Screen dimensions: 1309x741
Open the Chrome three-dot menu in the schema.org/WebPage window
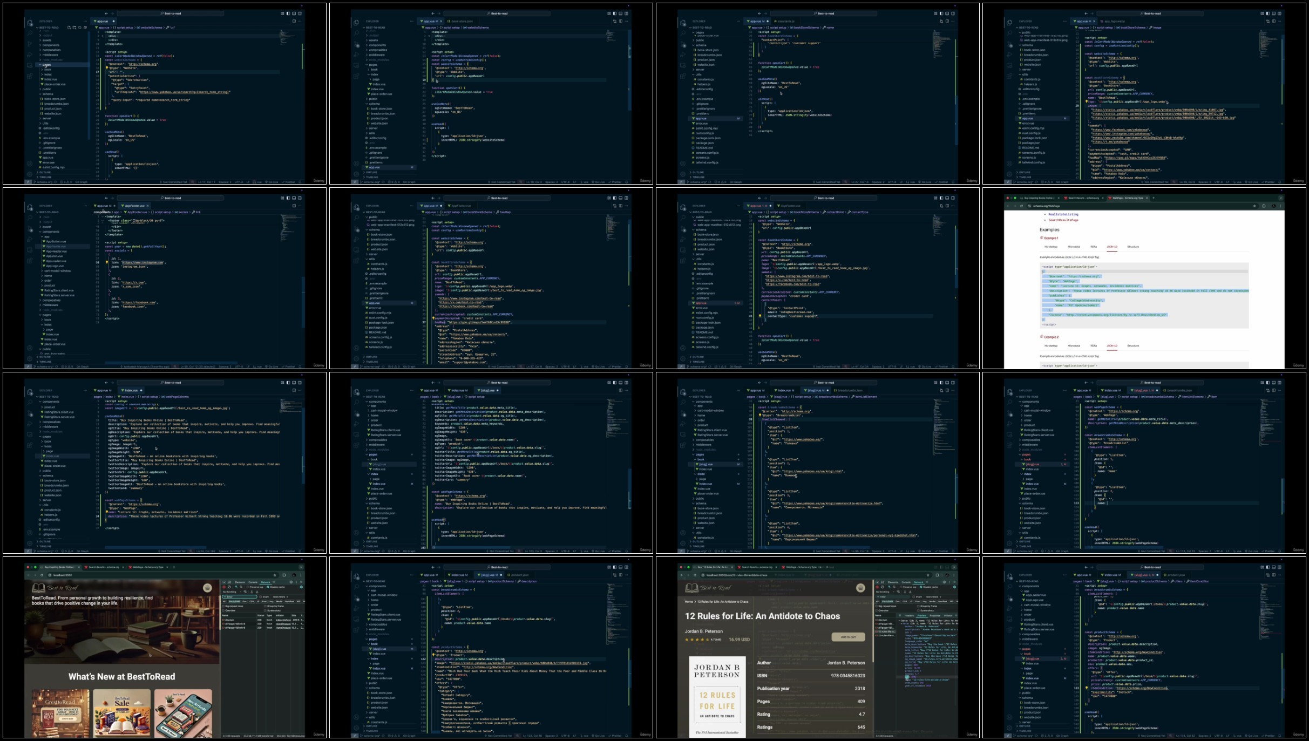(x=1280, y=206)
